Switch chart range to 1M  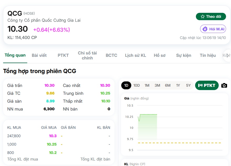click(x=147, y=85)
